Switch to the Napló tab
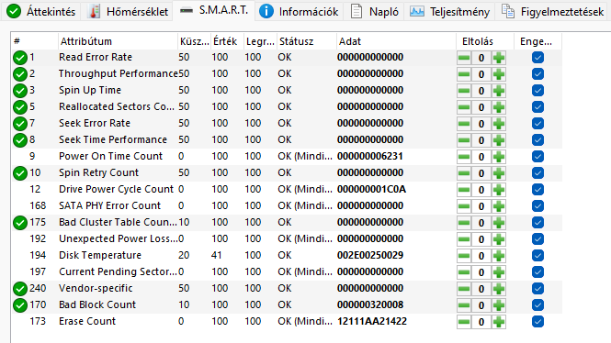The image size is (611, 343). 375,12
